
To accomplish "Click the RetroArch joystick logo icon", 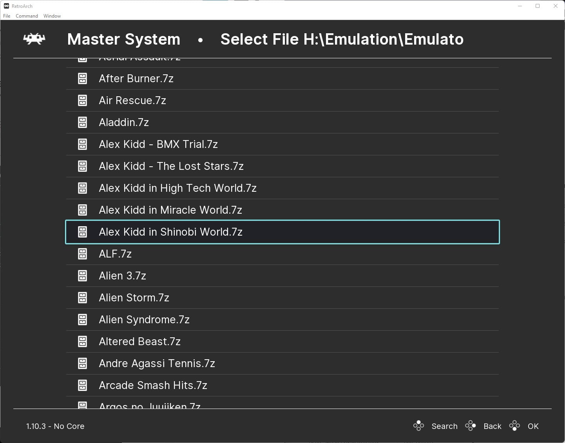I will (x=34, y=39).
